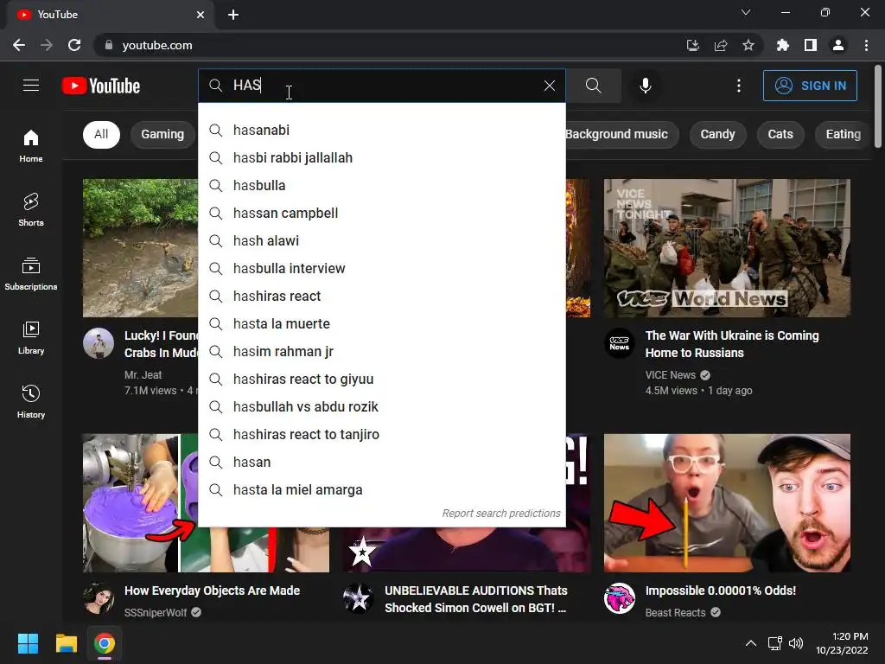Viewport: 885px width, 664px height.
Task: Choose the hasbulla interview suggestion
Action: click(381, 268)
